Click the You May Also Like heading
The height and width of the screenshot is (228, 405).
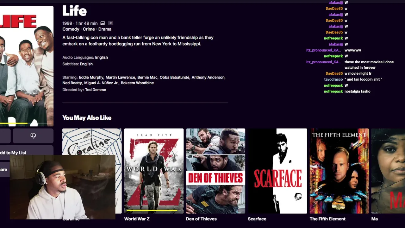87,118
